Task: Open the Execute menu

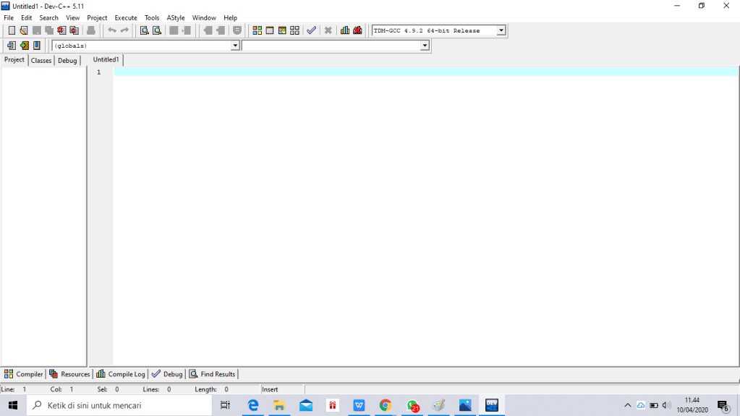Action: 126,17
